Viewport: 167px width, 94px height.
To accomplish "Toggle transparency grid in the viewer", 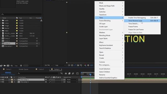I will coord(72,65).
